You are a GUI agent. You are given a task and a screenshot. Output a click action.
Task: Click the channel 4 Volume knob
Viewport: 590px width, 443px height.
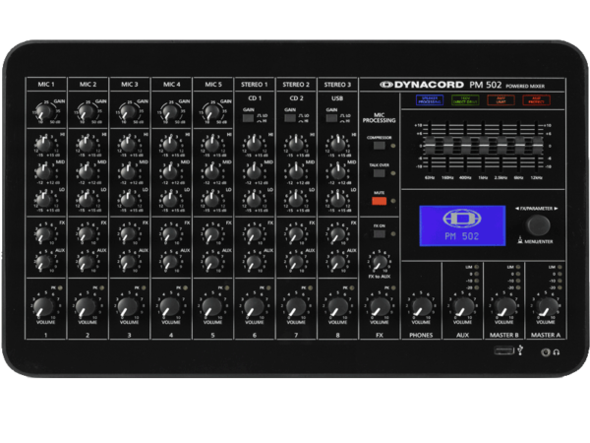[x=170, y=306]
